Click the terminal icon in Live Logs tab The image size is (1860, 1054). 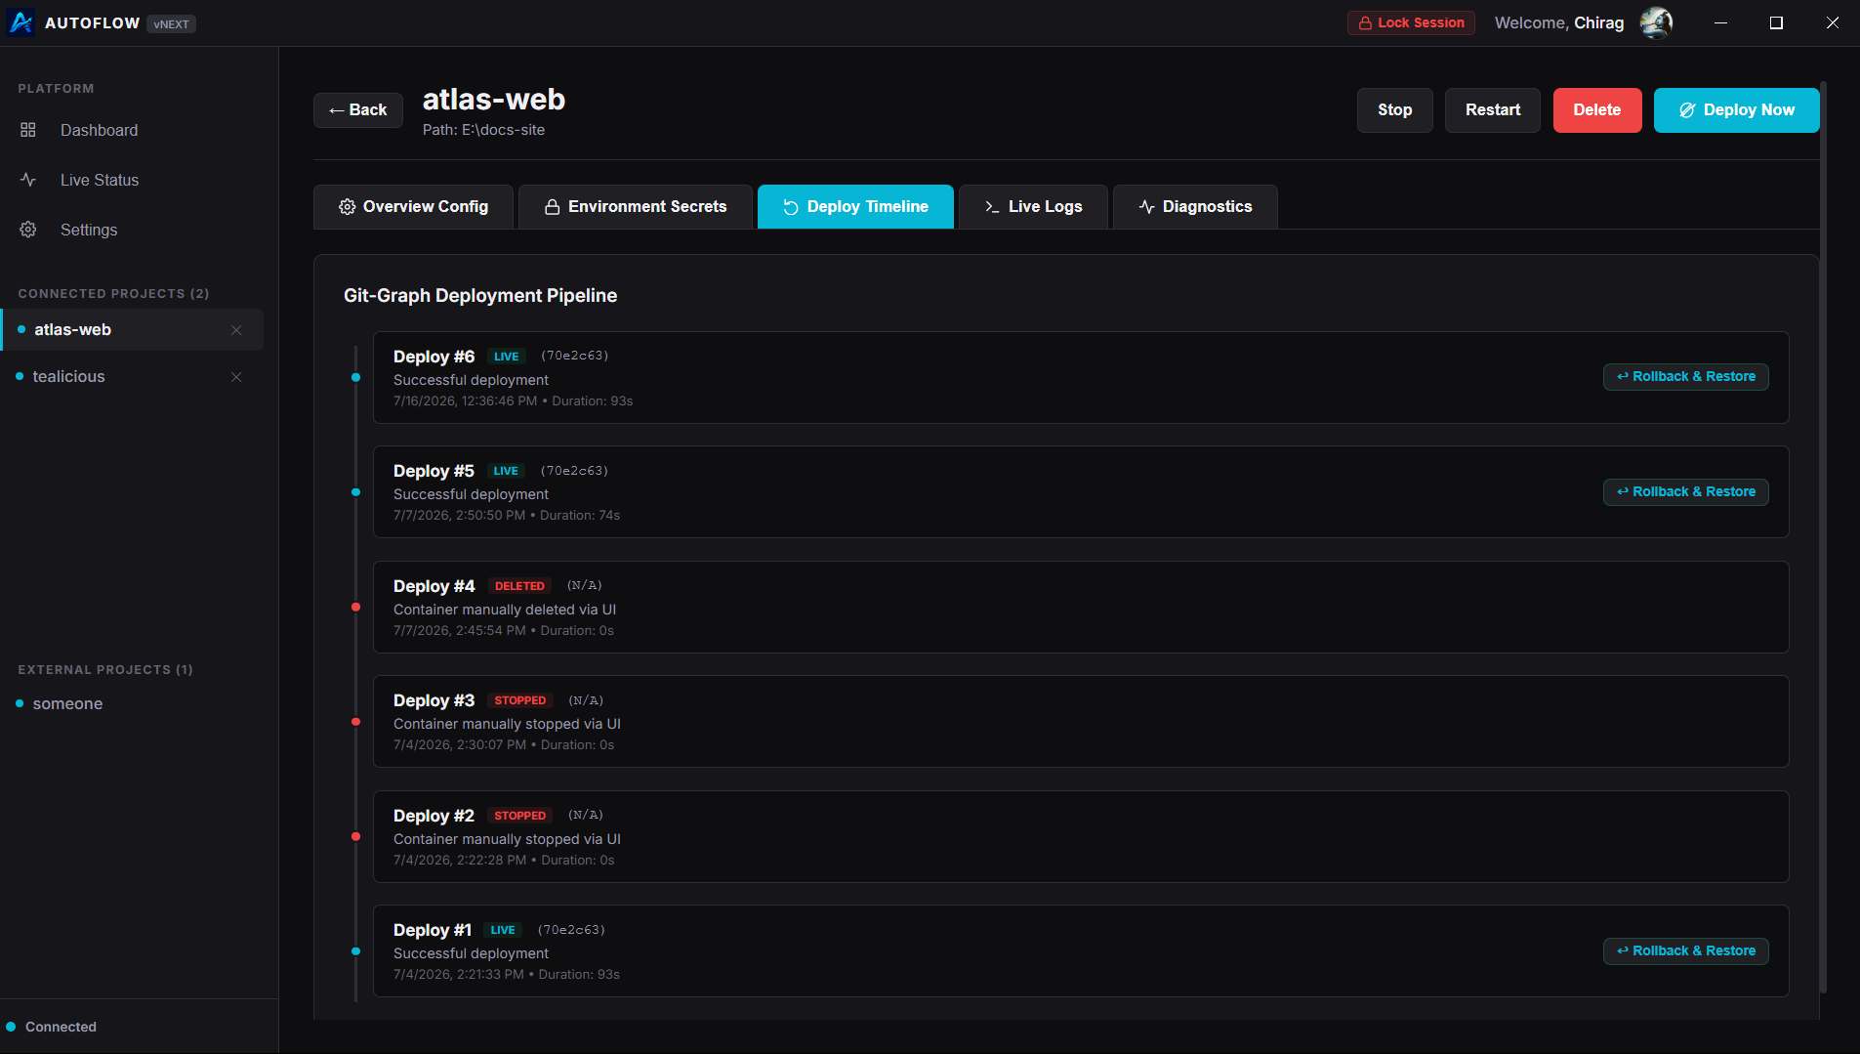coord(992,207)
